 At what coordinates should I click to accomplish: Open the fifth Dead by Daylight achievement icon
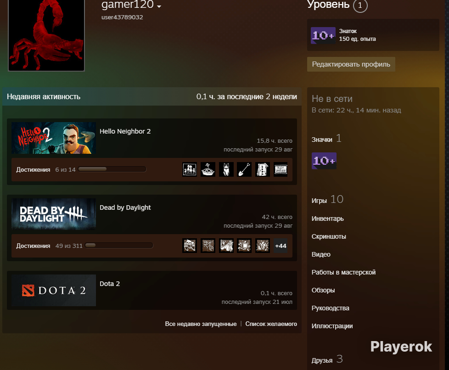263,246
